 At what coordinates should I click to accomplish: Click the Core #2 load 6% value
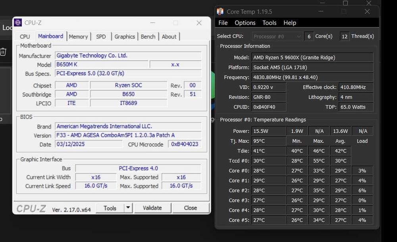pos(362,190)
